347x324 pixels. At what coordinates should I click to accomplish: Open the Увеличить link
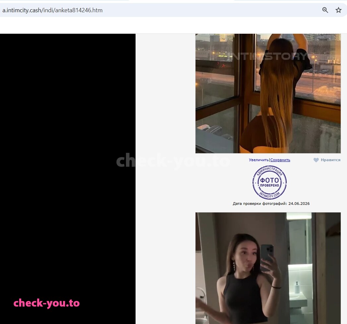pyautogui.click(x=259, y=160)
